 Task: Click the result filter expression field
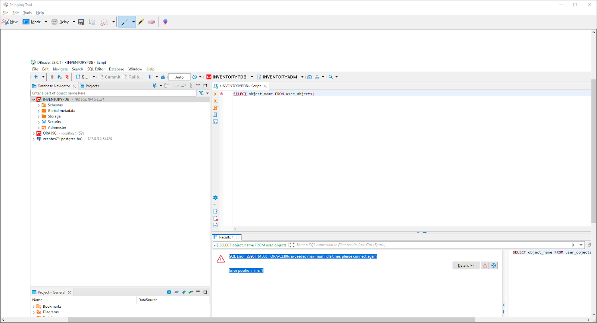[x=433, y=245]
